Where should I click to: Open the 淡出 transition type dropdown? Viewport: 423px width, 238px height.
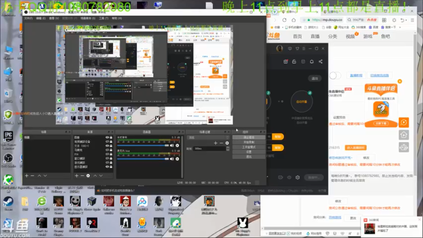point(208,138)
